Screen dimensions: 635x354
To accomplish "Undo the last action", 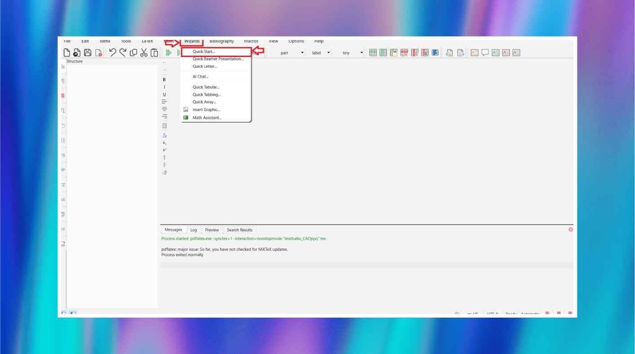I will pos(113,52).
